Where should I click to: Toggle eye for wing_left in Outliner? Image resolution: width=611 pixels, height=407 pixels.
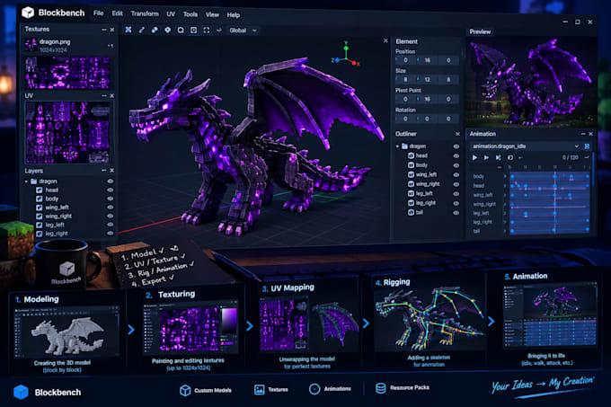pyautogui.click(x=456, y=175)
